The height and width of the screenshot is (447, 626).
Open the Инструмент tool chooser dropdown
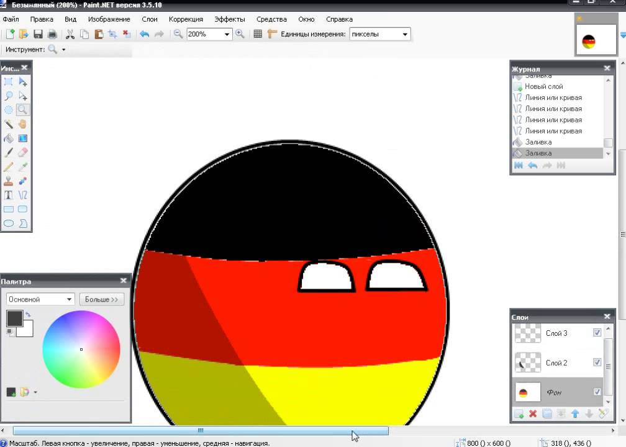click(63, 50)
